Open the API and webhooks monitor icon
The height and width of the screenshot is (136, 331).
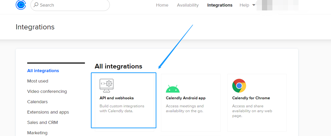pos(106,86)
